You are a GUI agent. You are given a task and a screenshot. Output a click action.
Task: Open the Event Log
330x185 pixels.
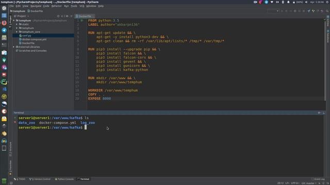point(318,179)
